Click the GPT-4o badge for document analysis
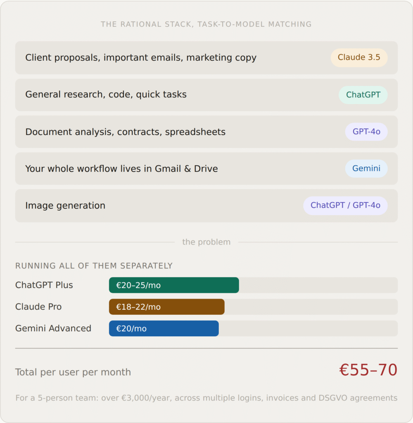The width and height of the screenshot is (413, 423). [366, 132]
